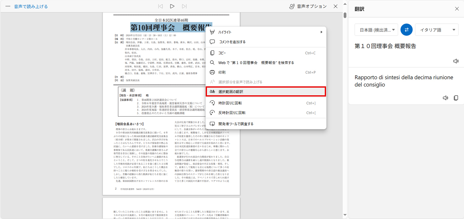
Task: Skip to previous paragraph in read-aloud
Action: (x=160, y=6)
